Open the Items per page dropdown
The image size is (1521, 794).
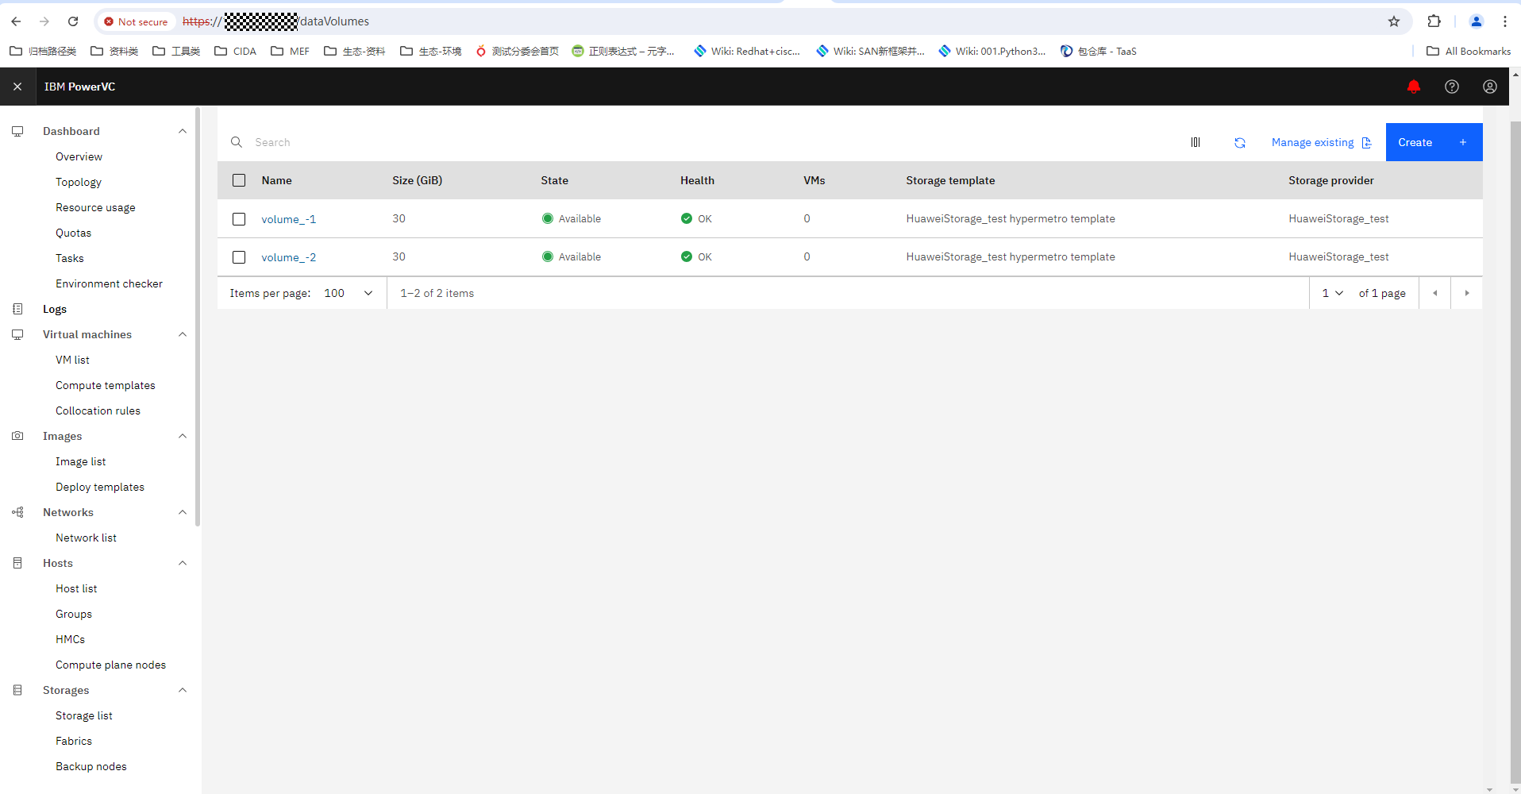pos(348,293)
